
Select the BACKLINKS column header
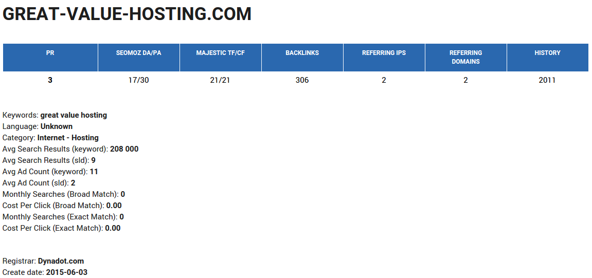[302, 53]
